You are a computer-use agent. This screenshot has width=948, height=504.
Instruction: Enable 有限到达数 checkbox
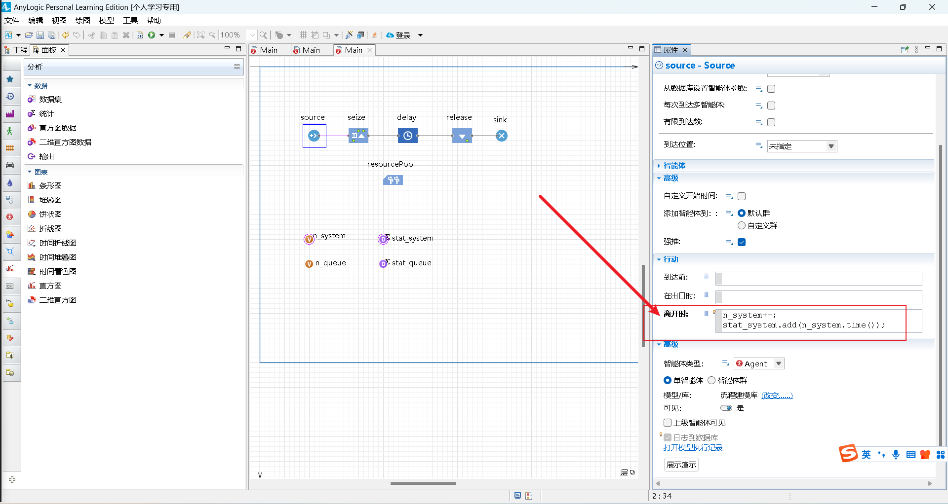tap(771, 122)
